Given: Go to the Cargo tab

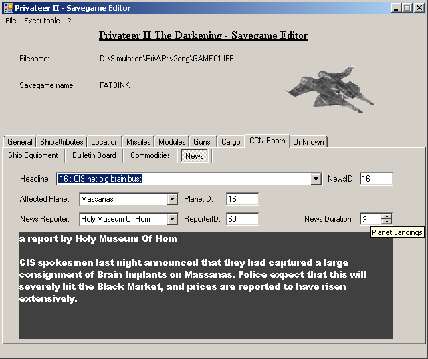Looking at the screenshot, I should coord(231,142).
